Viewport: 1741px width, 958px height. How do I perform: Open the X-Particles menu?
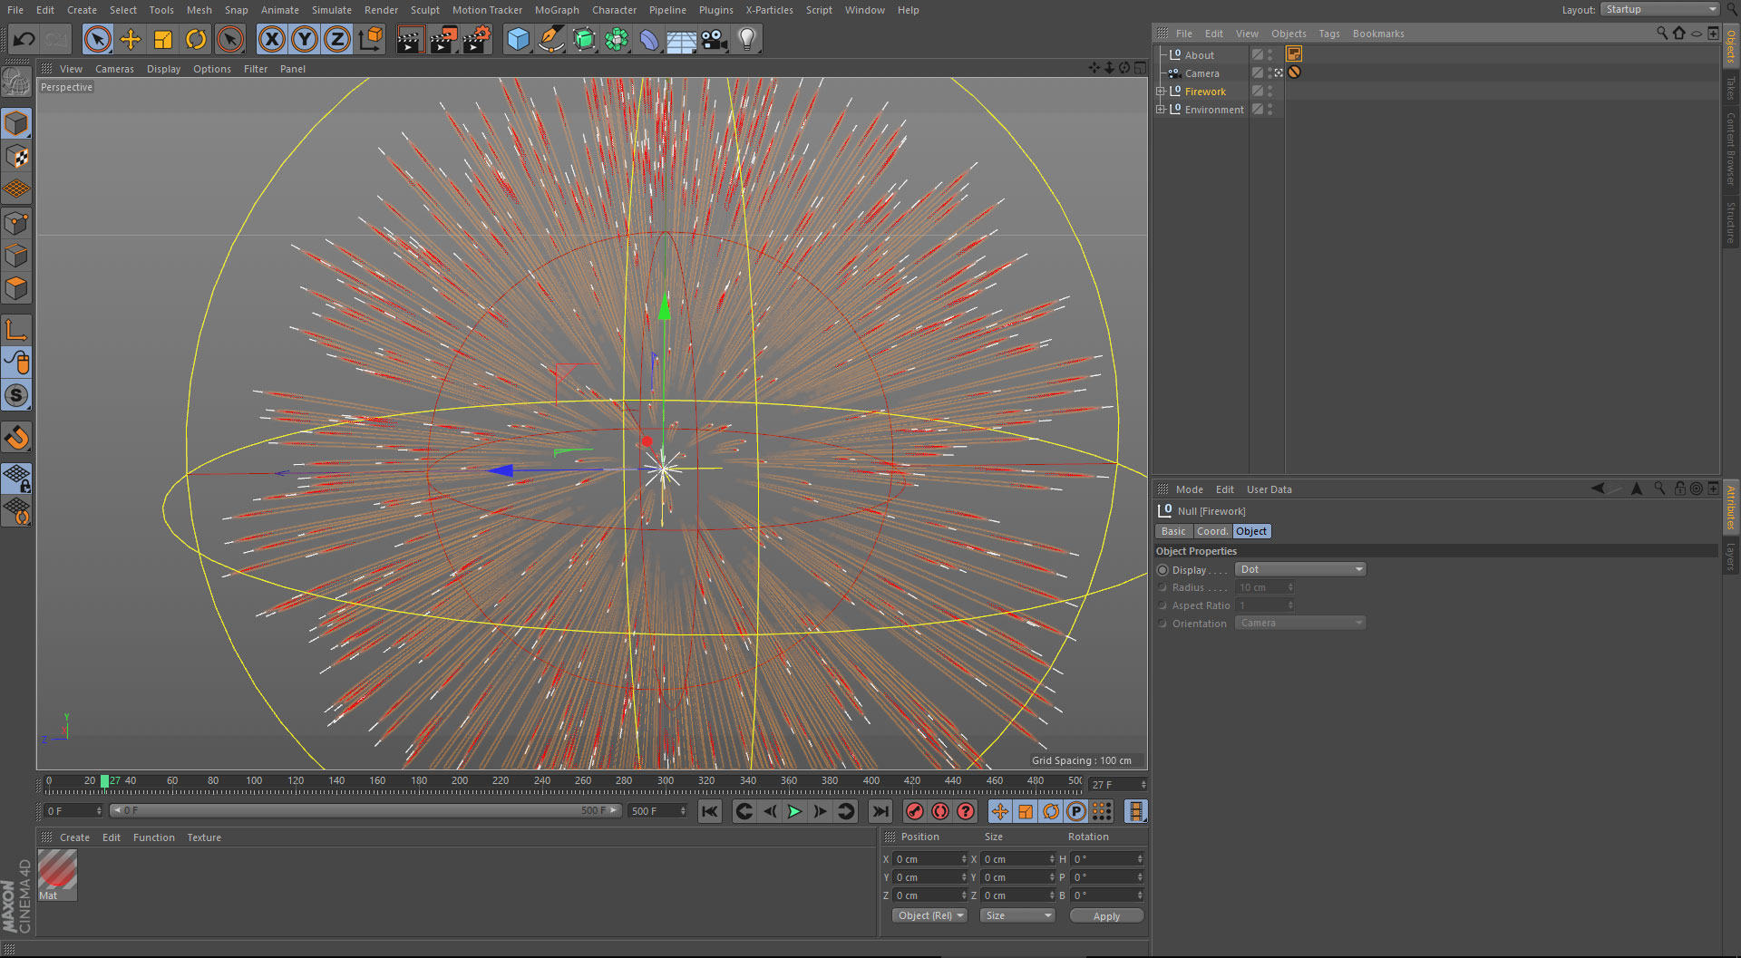(x=769, y=10)
